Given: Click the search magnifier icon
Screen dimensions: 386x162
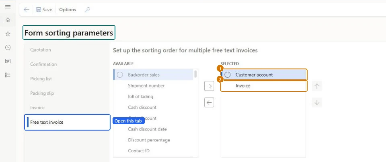Looking at the screenshot, I should click(x=88, y=10).
